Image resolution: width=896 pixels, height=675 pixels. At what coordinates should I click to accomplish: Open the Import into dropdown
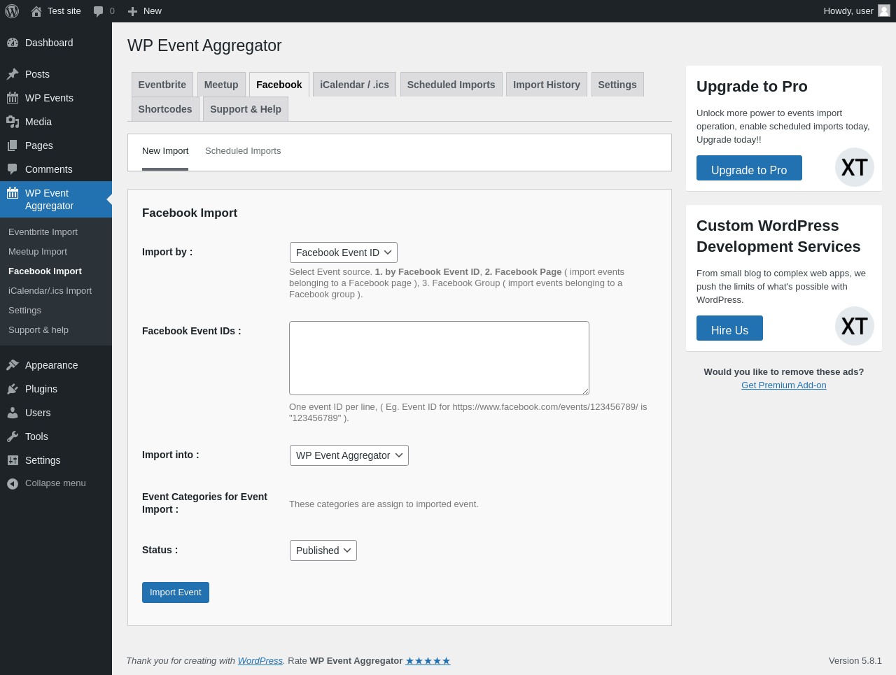[x=349, y=455]
